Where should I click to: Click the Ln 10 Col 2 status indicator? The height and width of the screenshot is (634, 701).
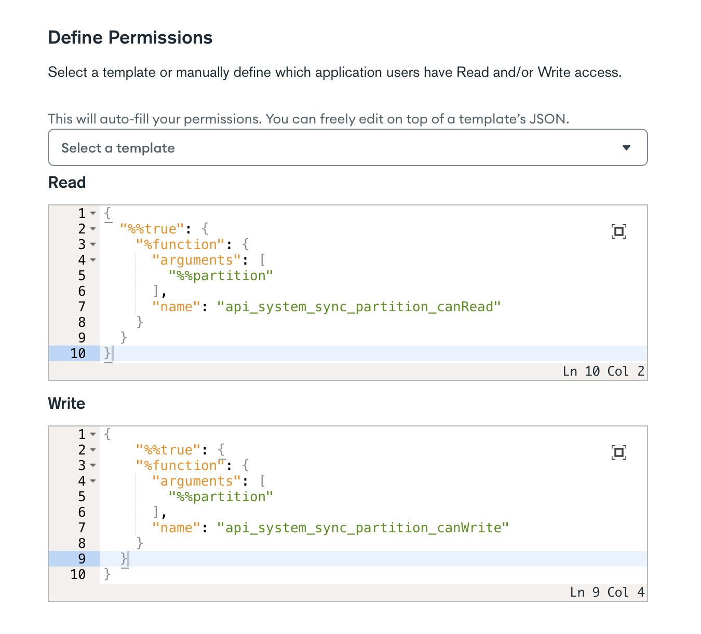click(x=603, y=371)
